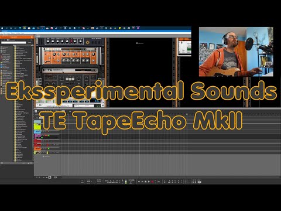Open the File menu

pyautogui.click(x=2, y=33)
